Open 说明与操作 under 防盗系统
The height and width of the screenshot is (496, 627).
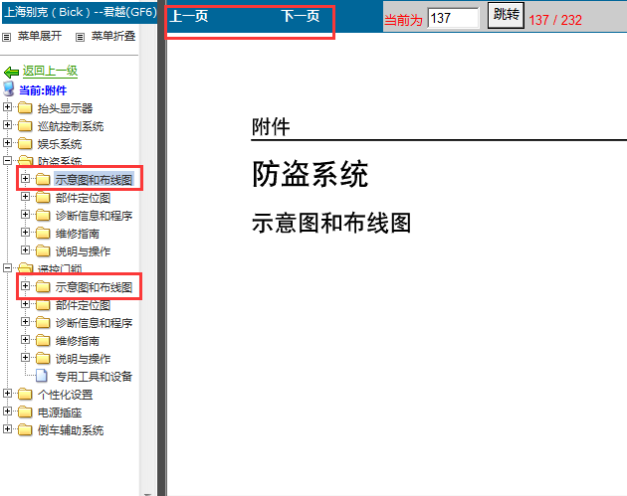83,251
